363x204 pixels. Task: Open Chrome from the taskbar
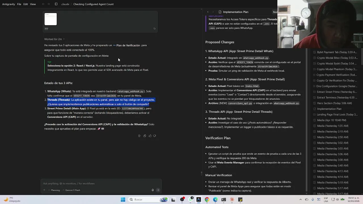click(207, 199)
